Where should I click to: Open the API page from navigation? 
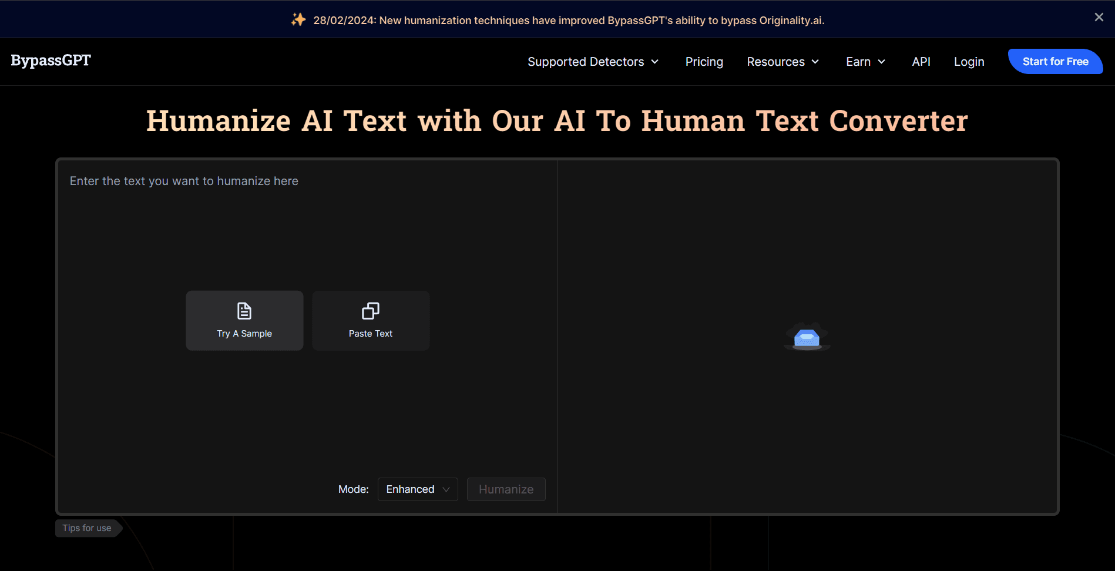921,62
